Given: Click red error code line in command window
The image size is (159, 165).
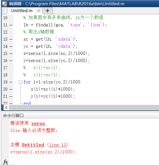Looking at the screenshot, I should click(x=43, y=152).
